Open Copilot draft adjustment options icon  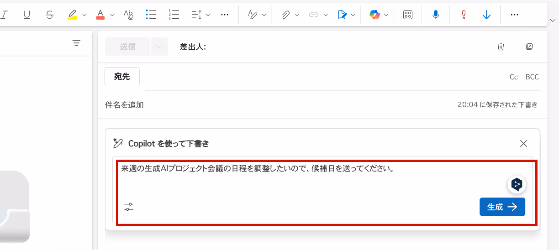tap(129, 207)
